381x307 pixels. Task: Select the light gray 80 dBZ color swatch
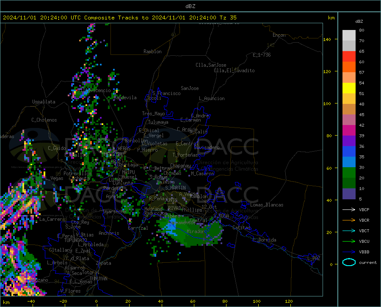(349, 35)
